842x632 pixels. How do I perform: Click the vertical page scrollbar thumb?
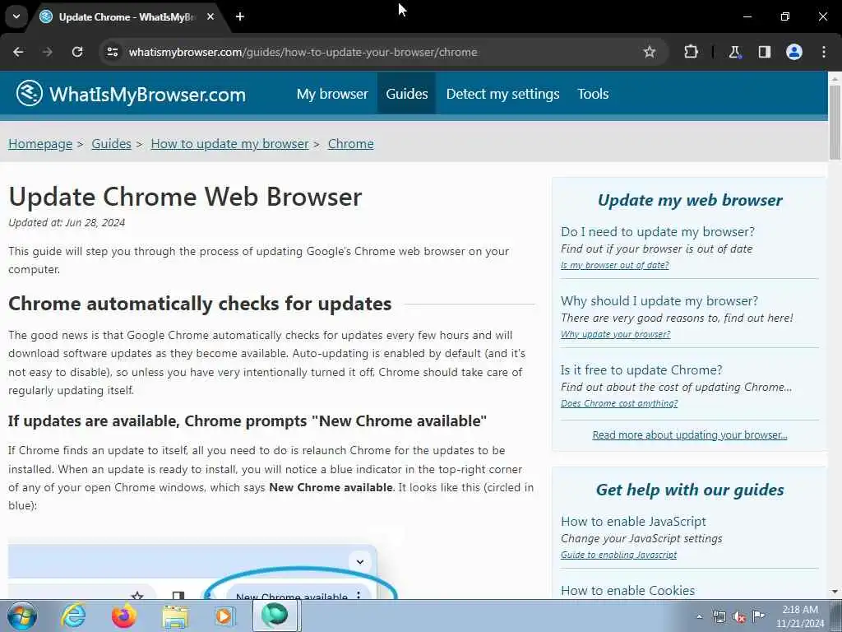[835, 122]
